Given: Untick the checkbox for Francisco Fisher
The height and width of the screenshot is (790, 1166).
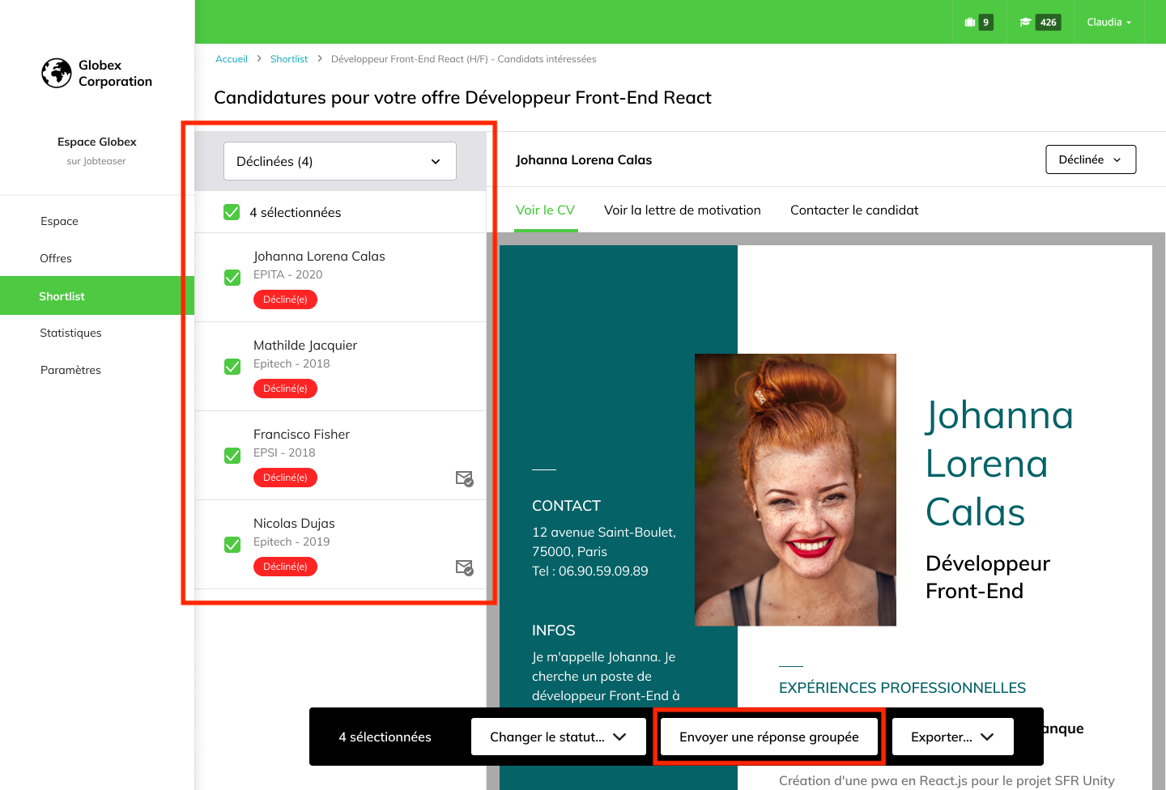Looking at the screenshot, I should point(232,456).
